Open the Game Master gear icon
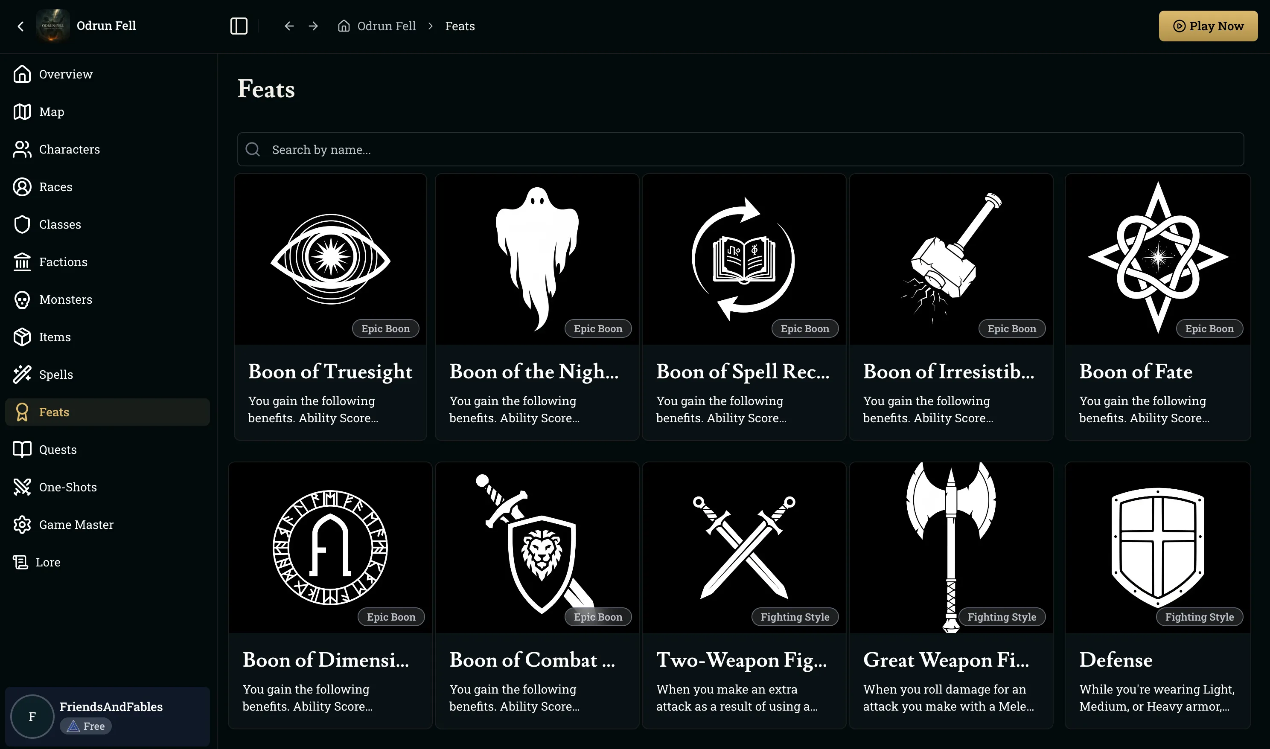 tap(22, 525)
